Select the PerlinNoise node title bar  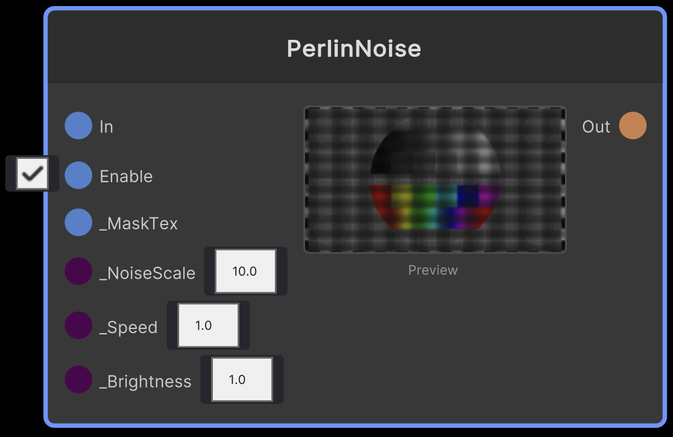tap(354, 48)
